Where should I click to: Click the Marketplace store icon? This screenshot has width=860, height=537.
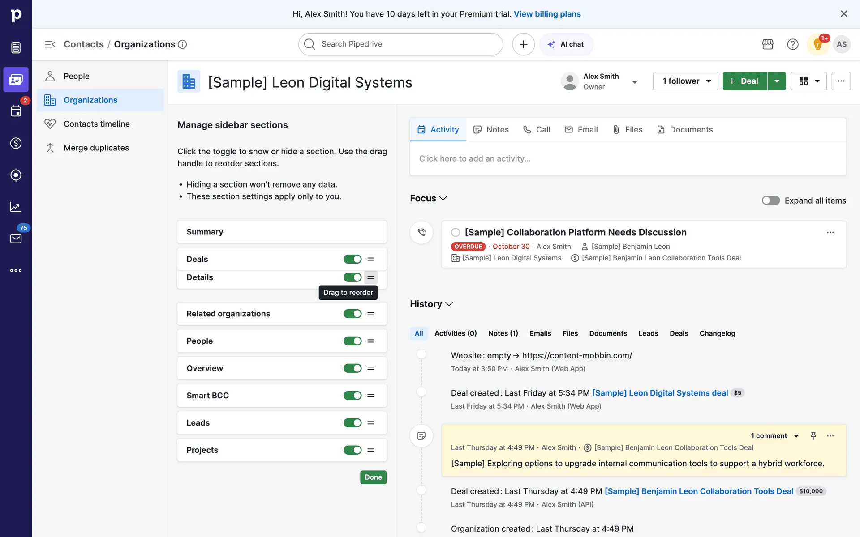768,44
